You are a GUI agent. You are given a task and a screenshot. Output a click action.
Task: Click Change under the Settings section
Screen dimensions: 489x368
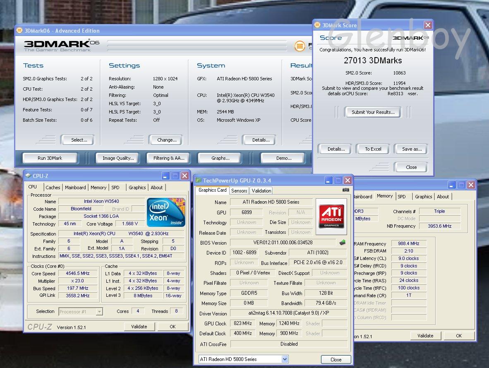[x=167, y=140]
